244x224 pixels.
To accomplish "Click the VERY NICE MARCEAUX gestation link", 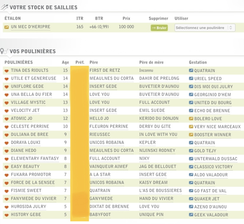I will [x=217, y=127].
